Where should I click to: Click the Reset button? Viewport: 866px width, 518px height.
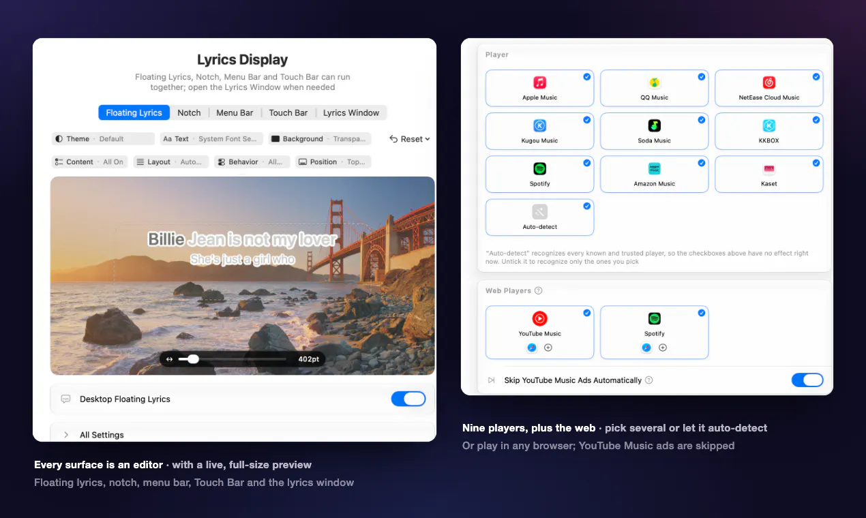pos(410,139)
